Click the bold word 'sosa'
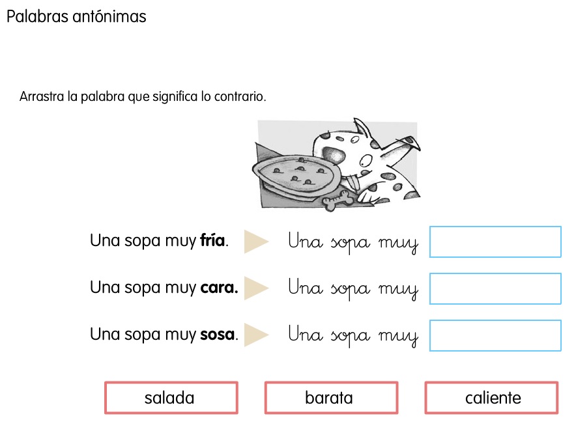This screenshot has height=429, width=576. tap(217, 335)
